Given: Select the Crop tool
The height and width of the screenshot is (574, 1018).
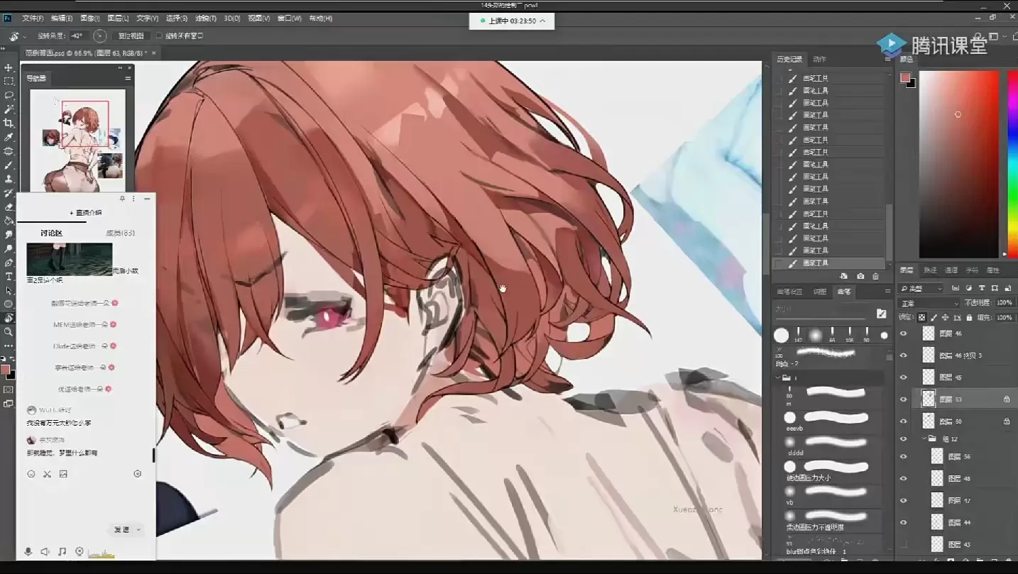Looking at the screenshot, I should coord(9,123).
